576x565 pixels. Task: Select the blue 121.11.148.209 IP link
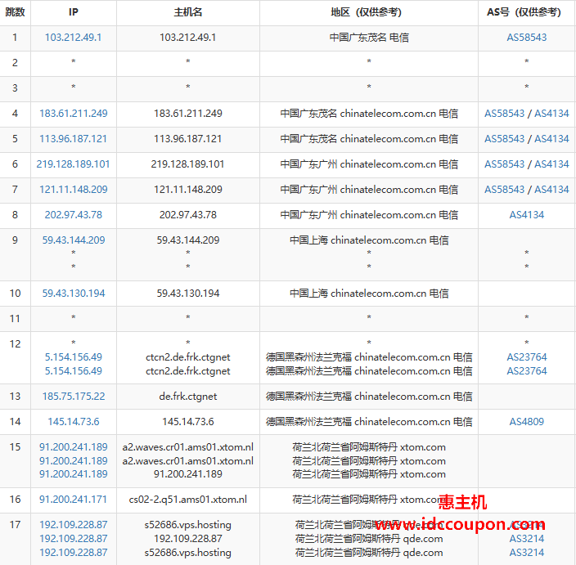point(73,190)
